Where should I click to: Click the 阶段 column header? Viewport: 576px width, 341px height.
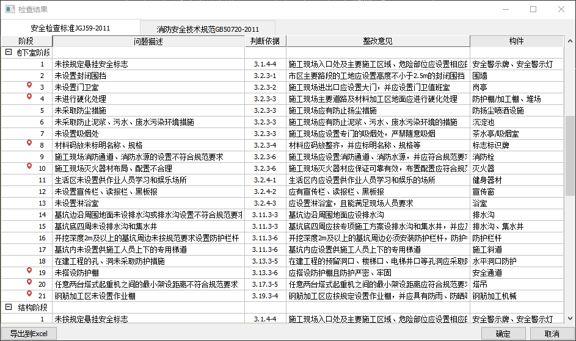click(26, 41)
